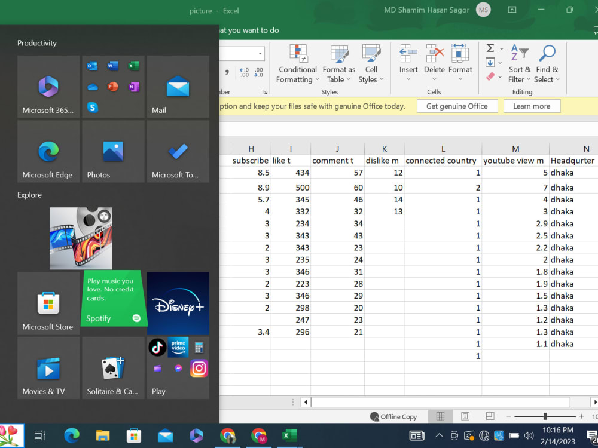Click the zoom slider handle
598x448 pixels.
click(545, 416)
